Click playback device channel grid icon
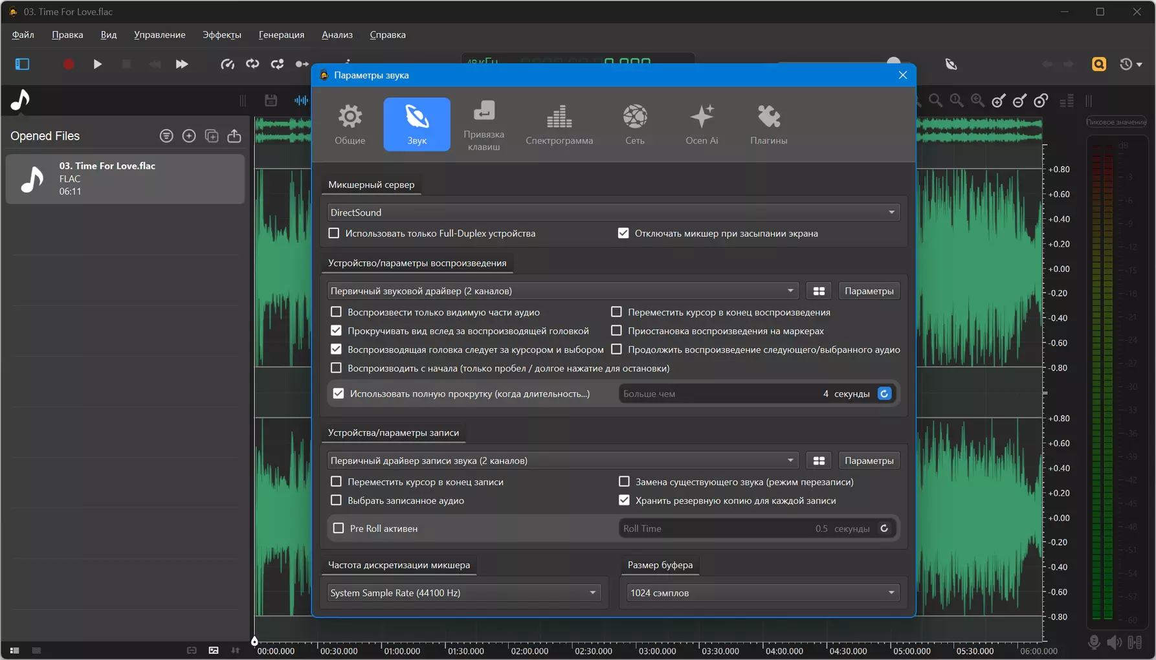This screenshot has height=660, width=1156. 819,291
